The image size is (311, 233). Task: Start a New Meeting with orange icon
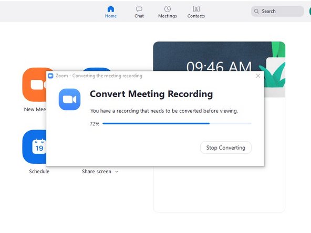click(35, 85)
